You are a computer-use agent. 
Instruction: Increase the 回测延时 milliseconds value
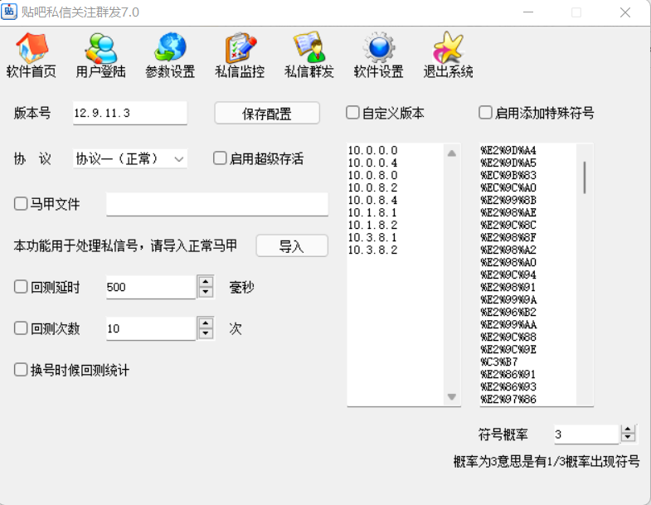206,282
